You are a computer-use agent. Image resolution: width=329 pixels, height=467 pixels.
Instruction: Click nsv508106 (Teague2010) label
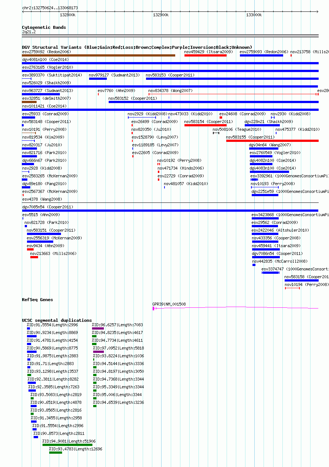[x=237, y=129]
